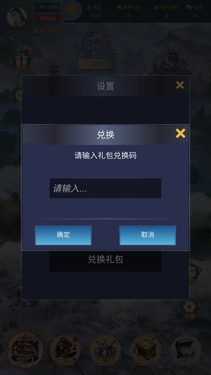Tap the 取消 cancel button

point(148,235)
